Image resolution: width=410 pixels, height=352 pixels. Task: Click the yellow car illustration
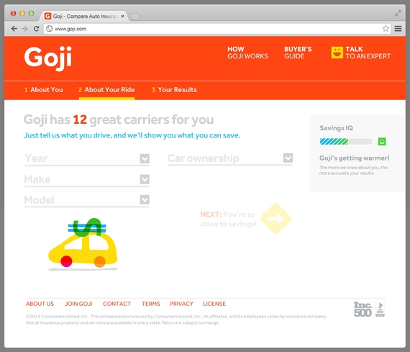[x=83, y=244]
